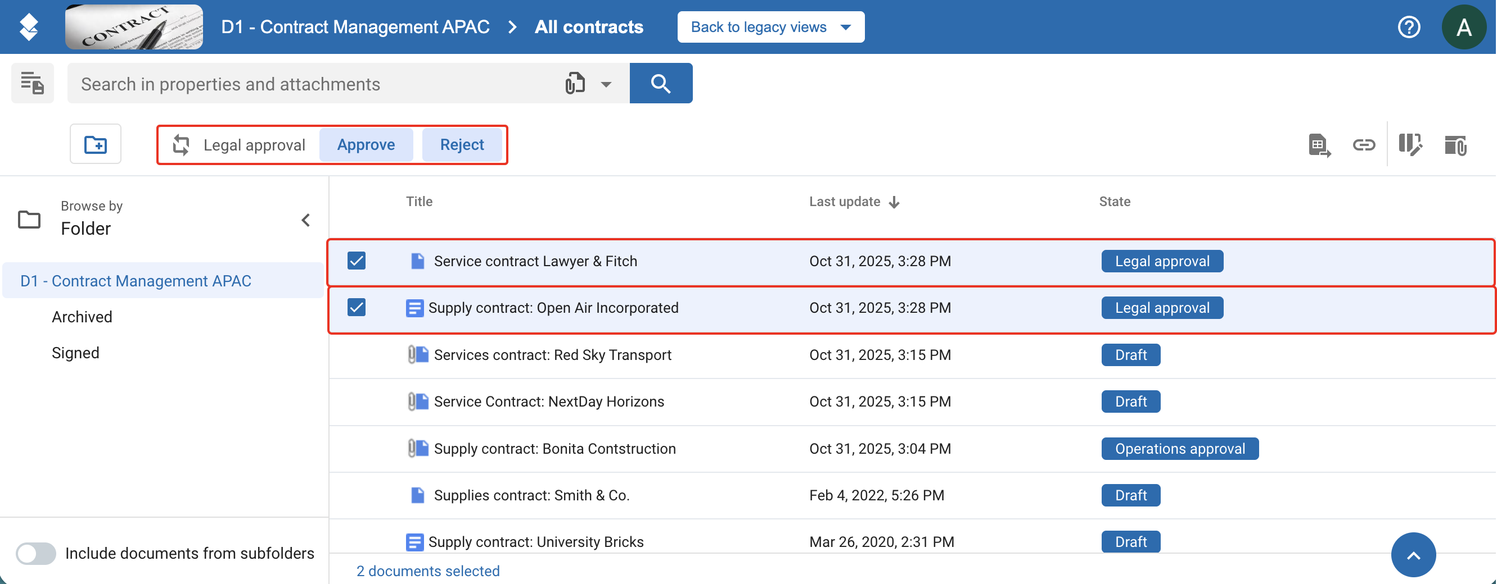Viewport: 1497px width, 584px height.
Task: Open the user avatar A menu
Action: point(1464,27)
